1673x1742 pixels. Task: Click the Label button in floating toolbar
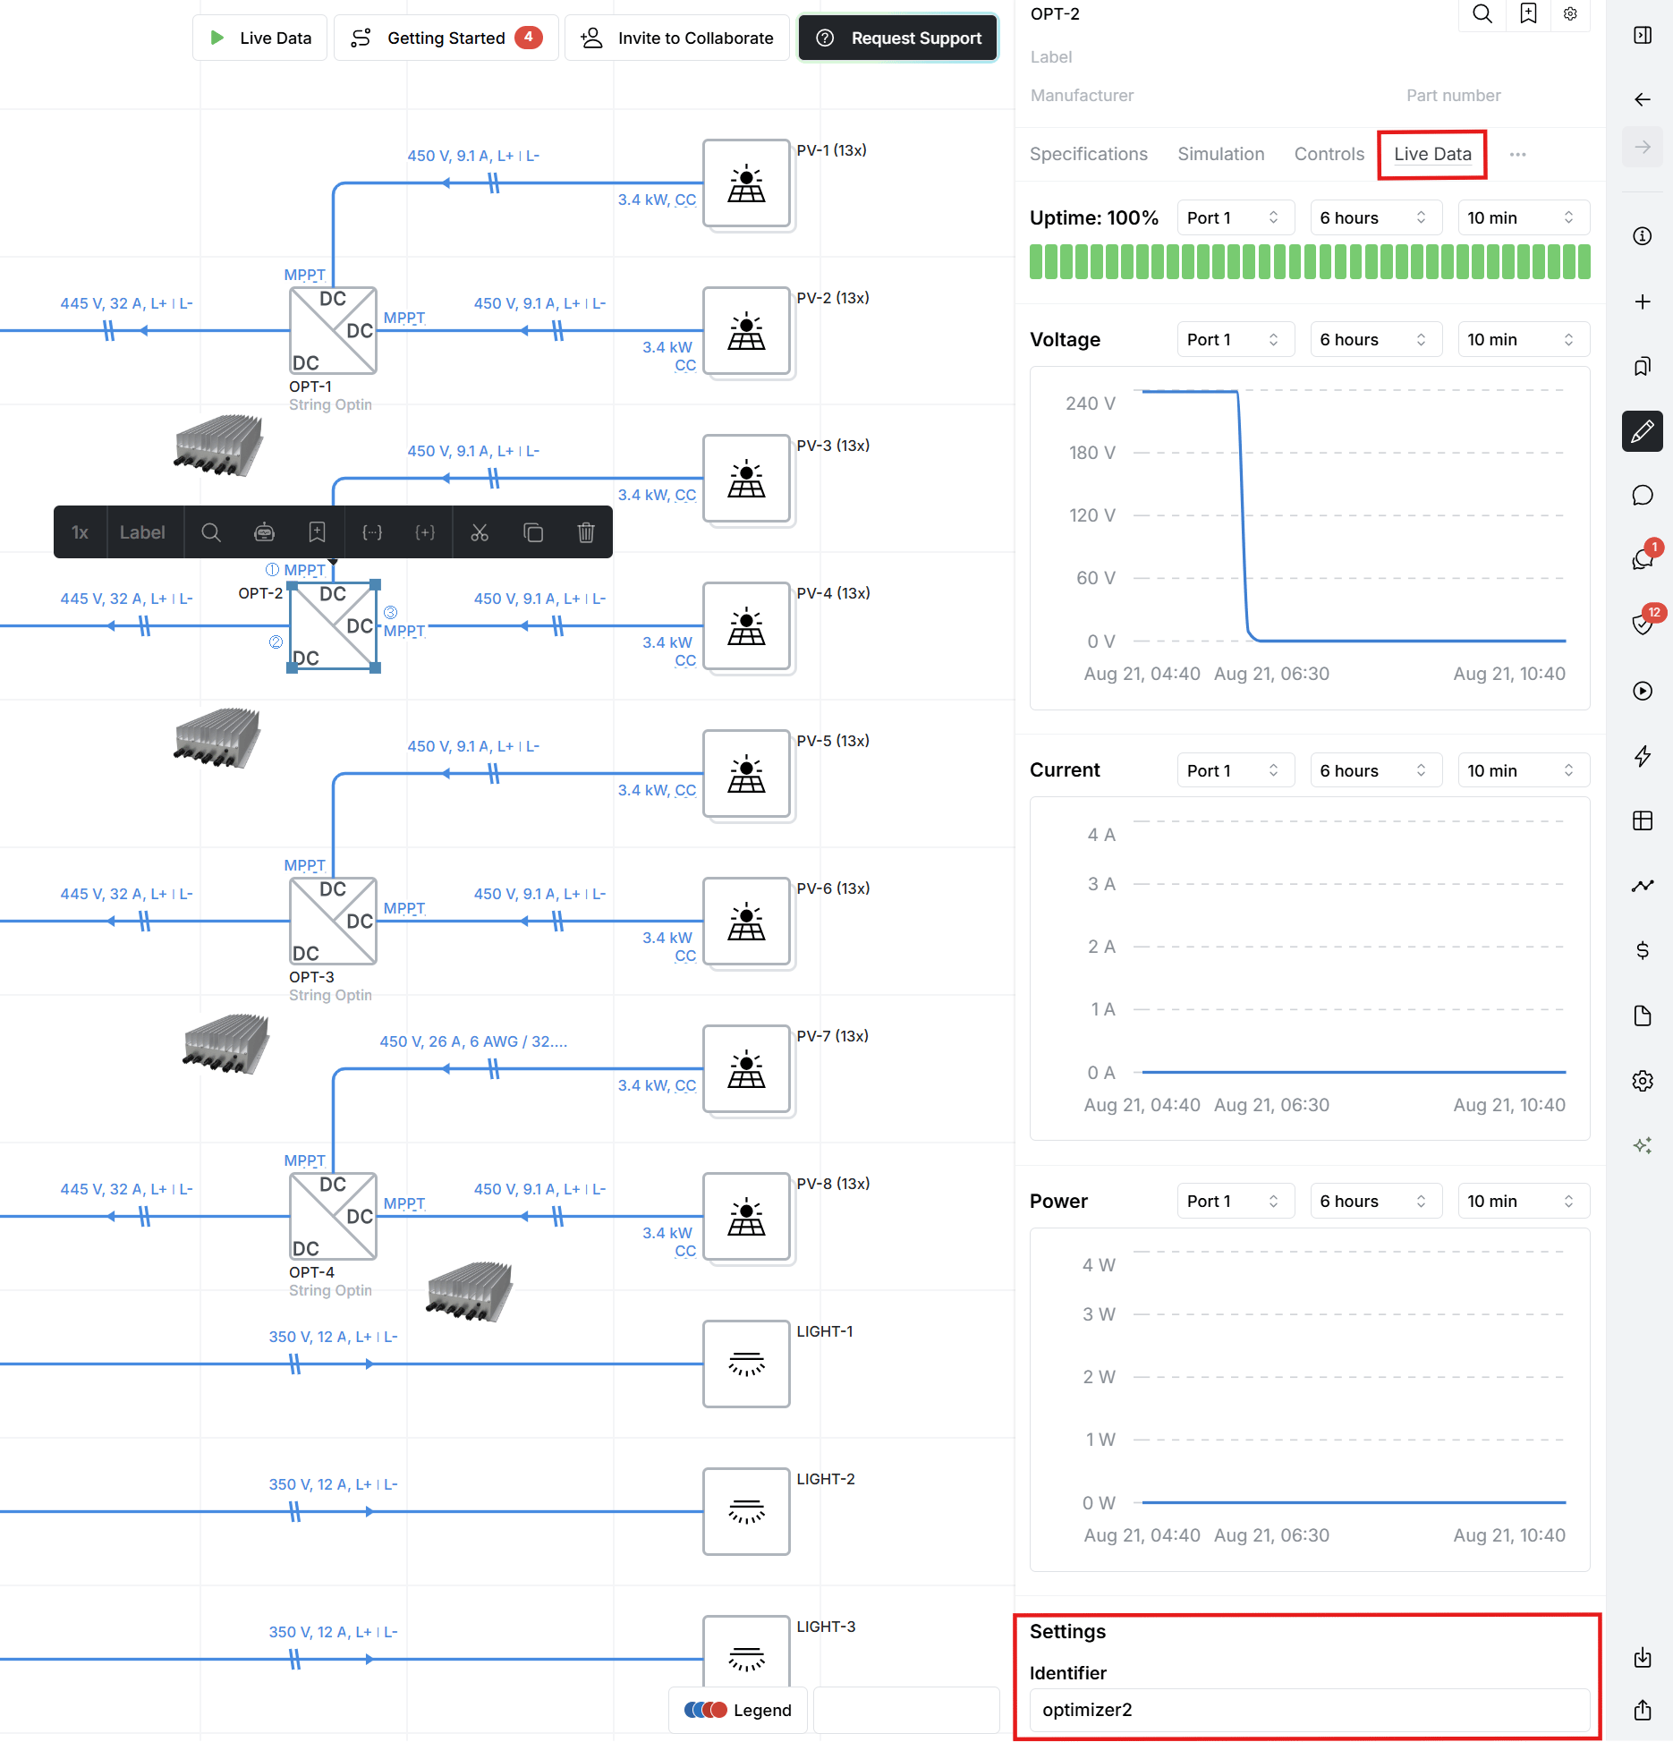(x=142, y=532)
